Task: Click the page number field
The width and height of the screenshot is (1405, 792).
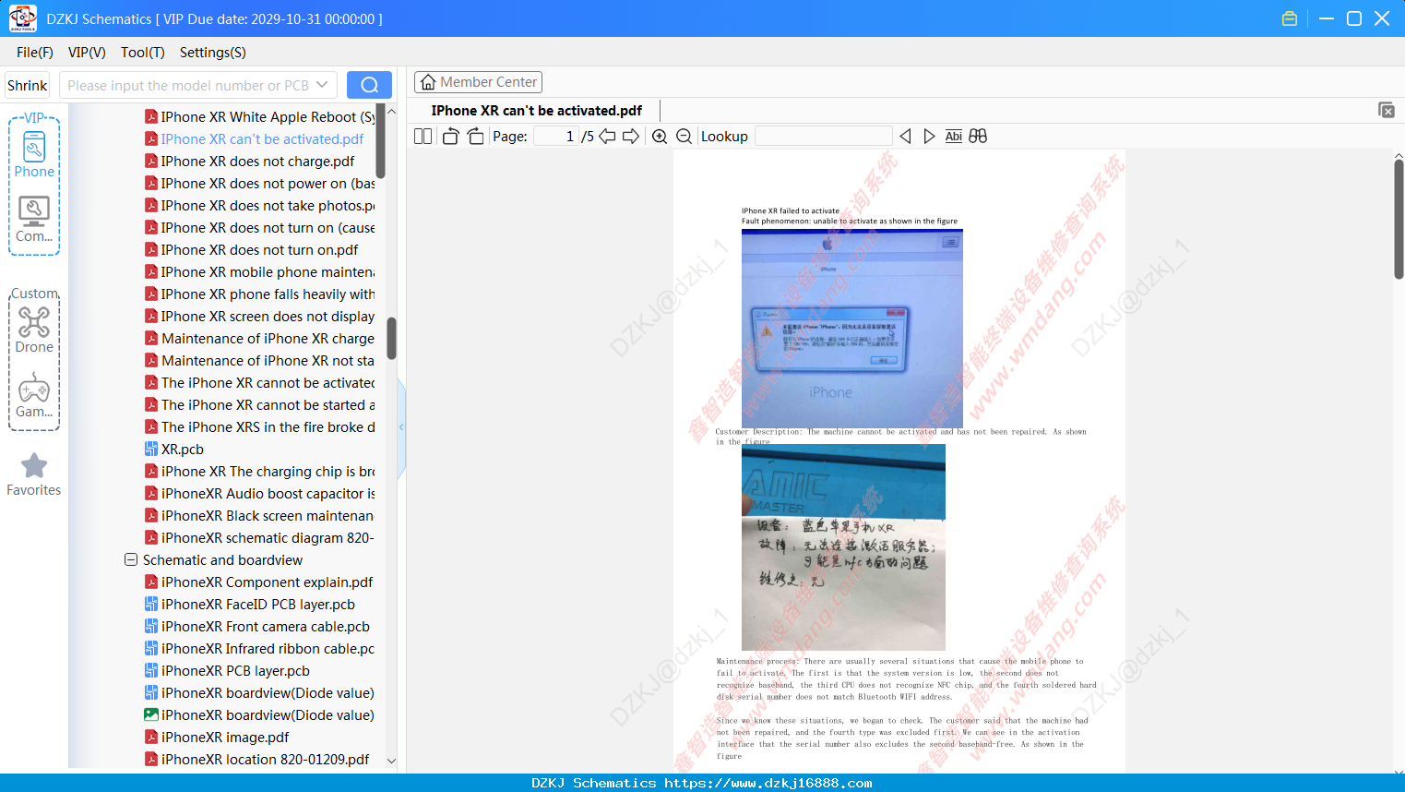Action: (x=555, y=137)
